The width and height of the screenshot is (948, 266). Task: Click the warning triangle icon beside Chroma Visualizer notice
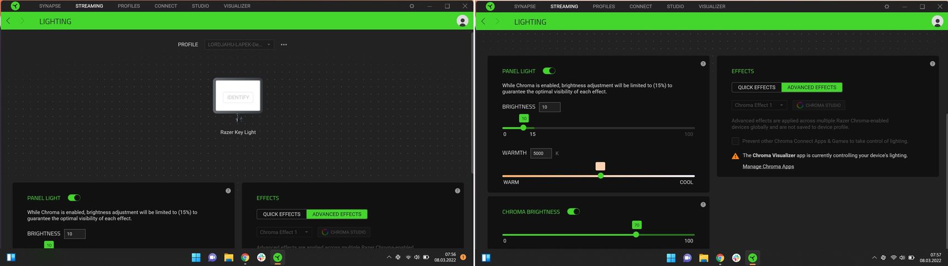pyautogui.click(x=735, y=156)
